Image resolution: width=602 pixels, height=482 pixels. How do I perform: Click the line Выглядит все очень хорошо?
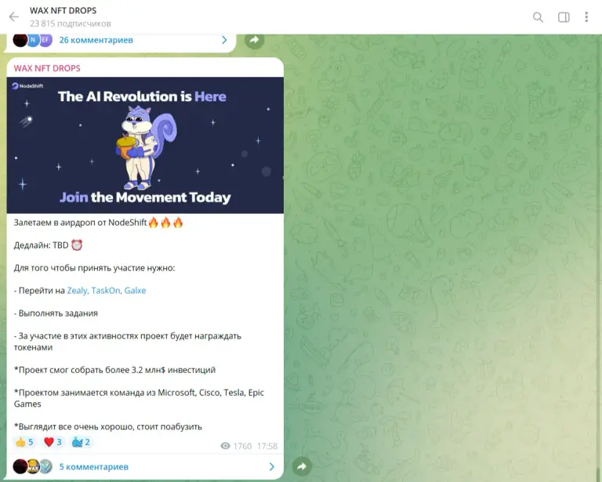click(108, 426)
